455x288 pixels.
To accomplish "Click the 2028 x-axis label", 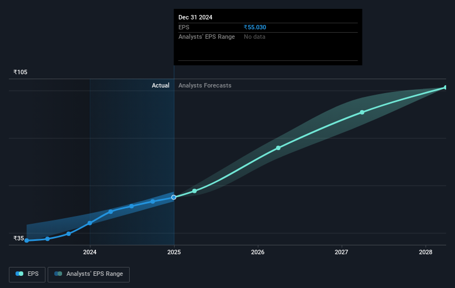I will (426, 252).
